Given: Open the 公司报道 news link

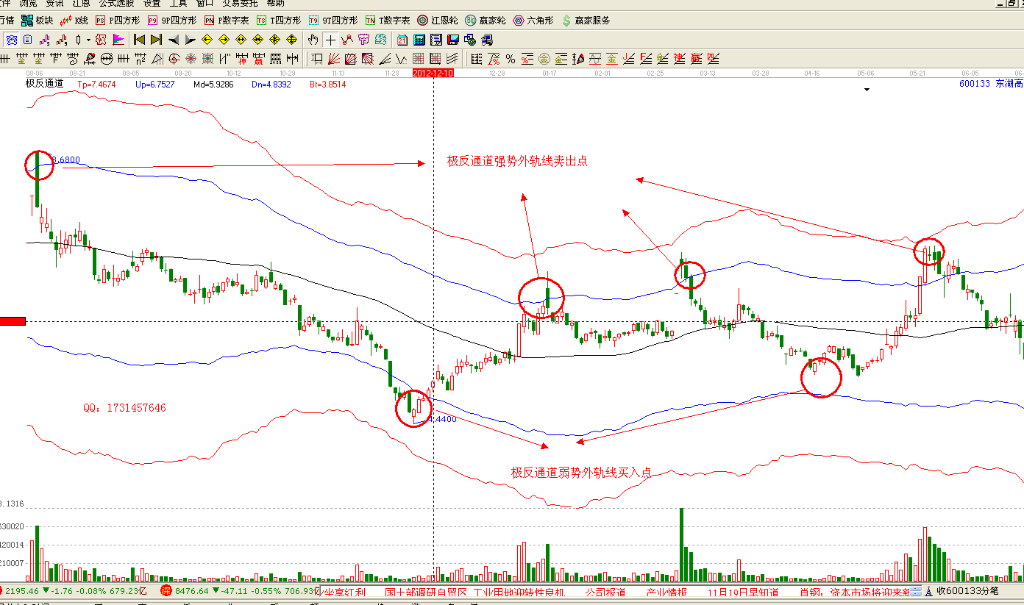Looking at the screenshot, I should coord(605,592).
